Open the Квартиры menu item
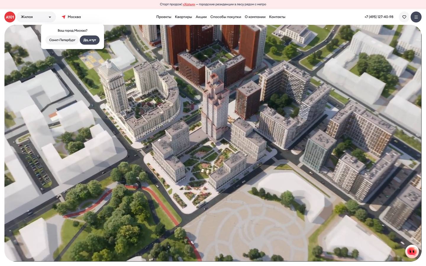This screenshot has width=426, height=266. coord(183,17)
